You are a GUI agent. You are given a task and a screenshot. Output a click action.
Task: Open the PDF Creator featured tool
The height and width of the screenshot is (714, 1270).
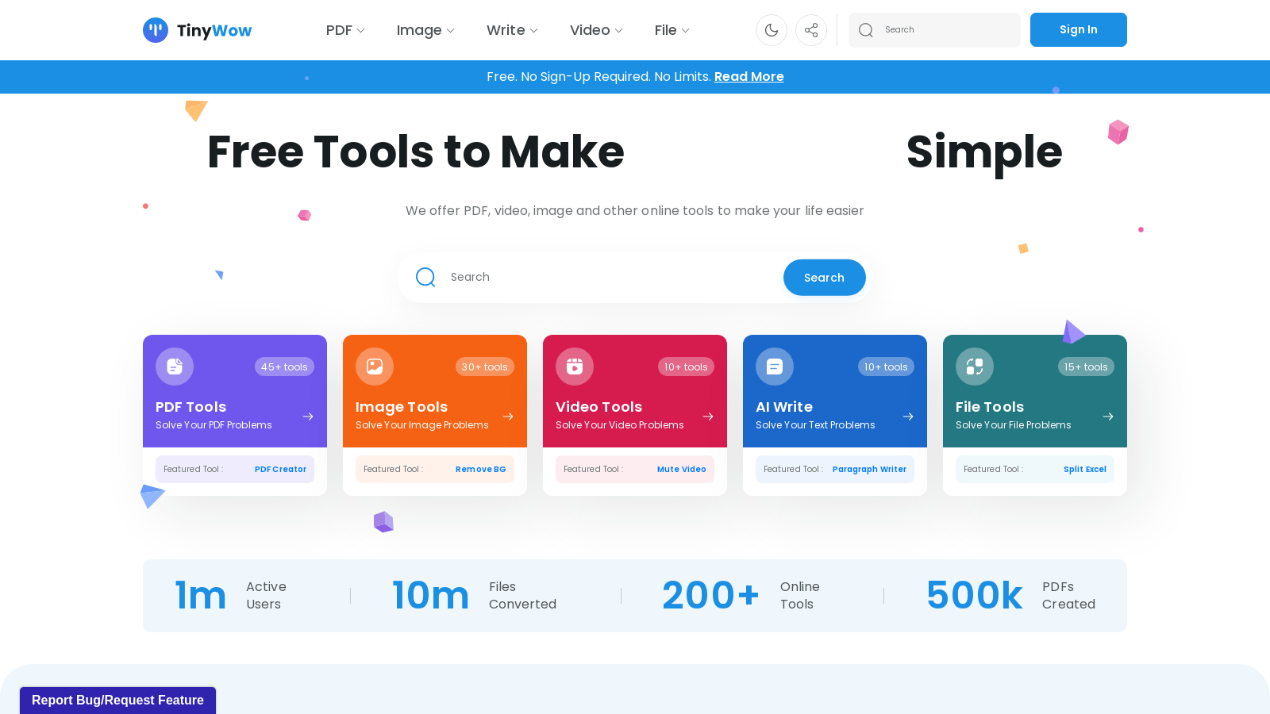[280, 470]
